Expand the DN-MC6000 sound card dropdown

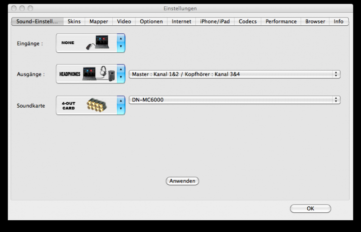(x=234, y=100)
